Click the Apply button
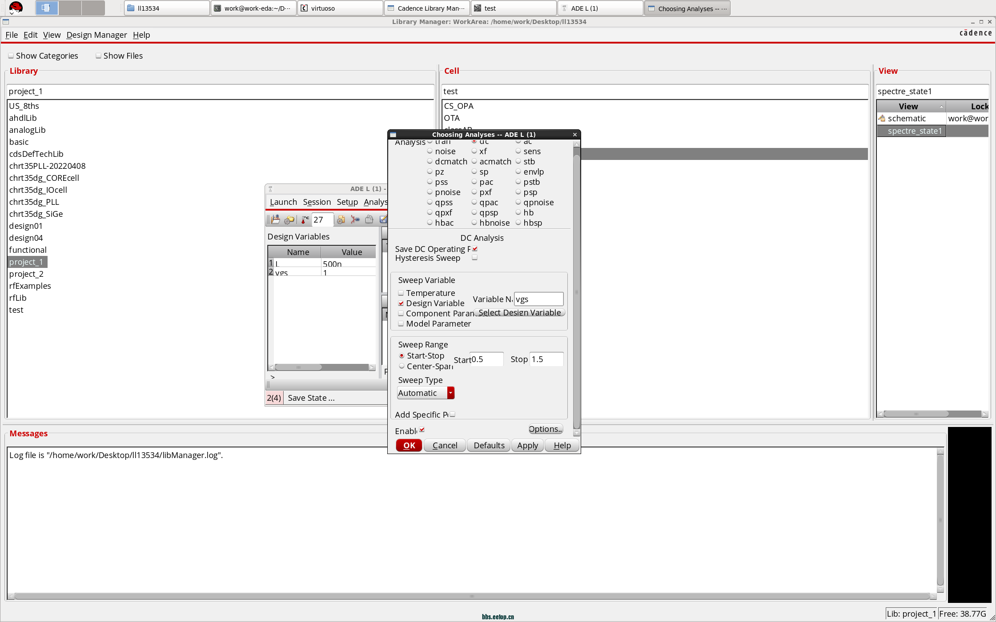This screenshot has height=622, width=996. 527,445
